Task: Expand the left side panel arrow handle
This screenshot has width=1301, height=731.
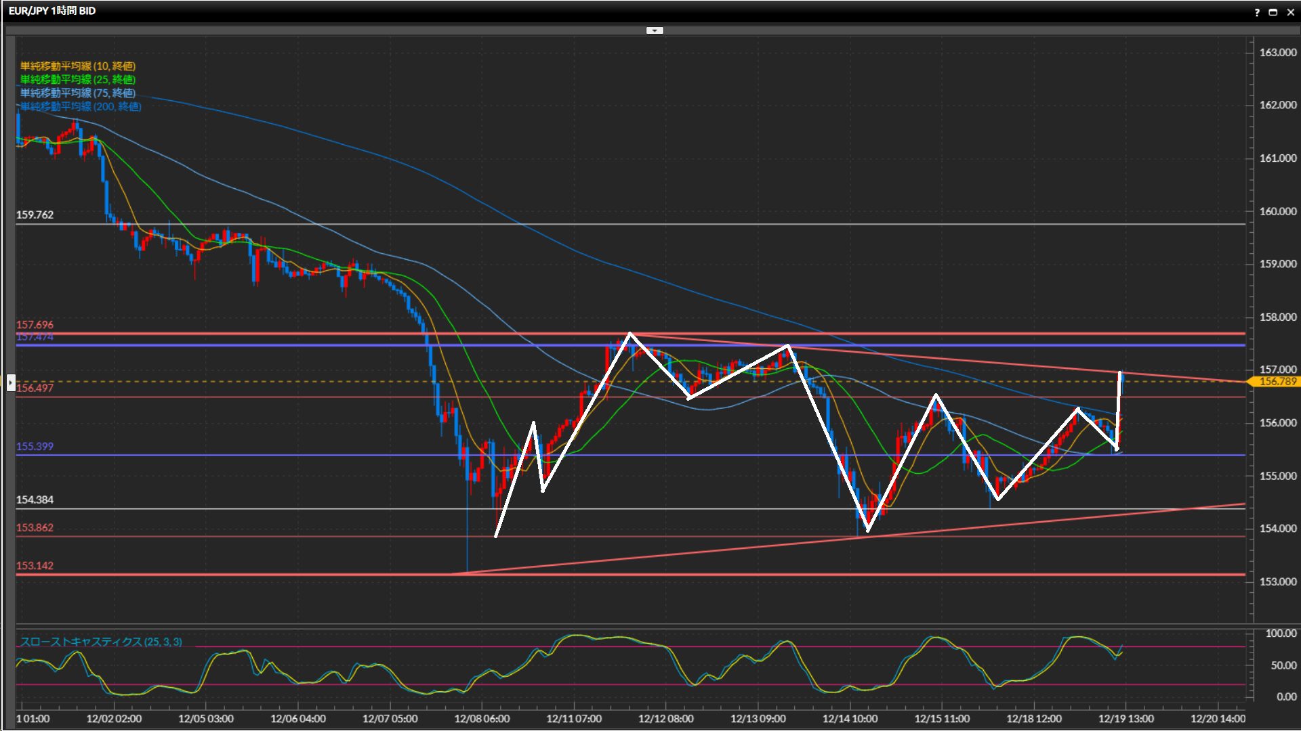Action: 11,382
